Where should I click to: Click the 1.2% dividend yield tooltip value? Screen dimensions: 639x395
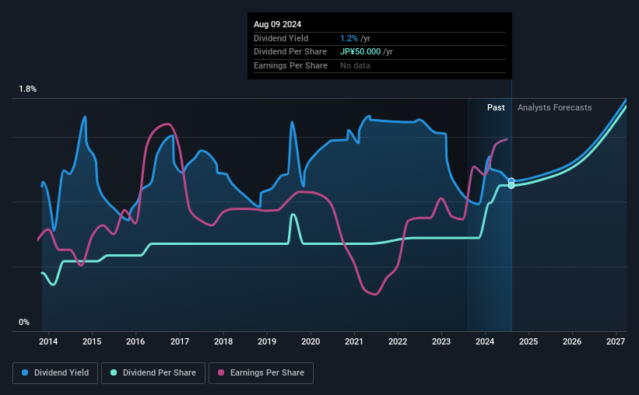(x=349, y=38)
